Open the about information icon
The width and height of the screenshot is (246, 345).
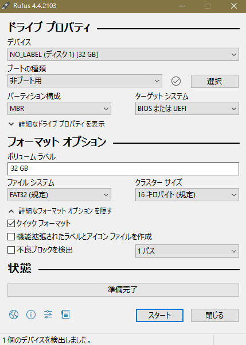31,315
